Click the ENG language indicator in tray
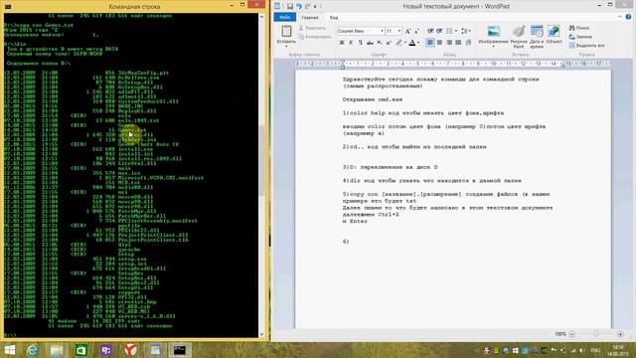Image resolution: width=636 pixels, height=358 pixels. (x=595, y=350)
